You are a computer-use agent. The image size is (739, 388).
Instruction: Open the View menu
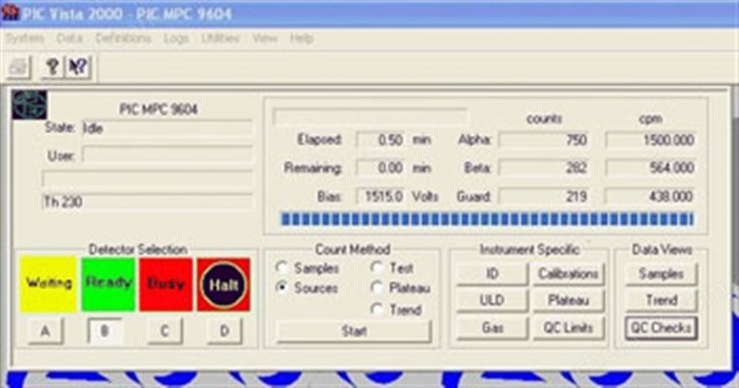265,38
